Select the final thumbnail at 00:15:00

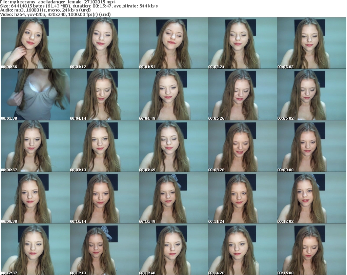click(x=312, y=249)
